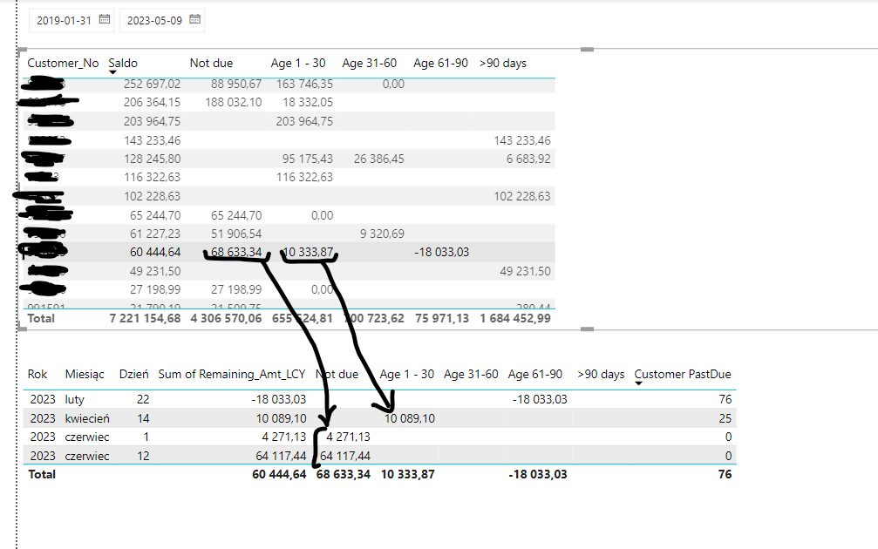The width and height of the screenshot is (878, 549).
Task: Select total >90 days 1 684 452,99
Action: (x=515, y=318)
